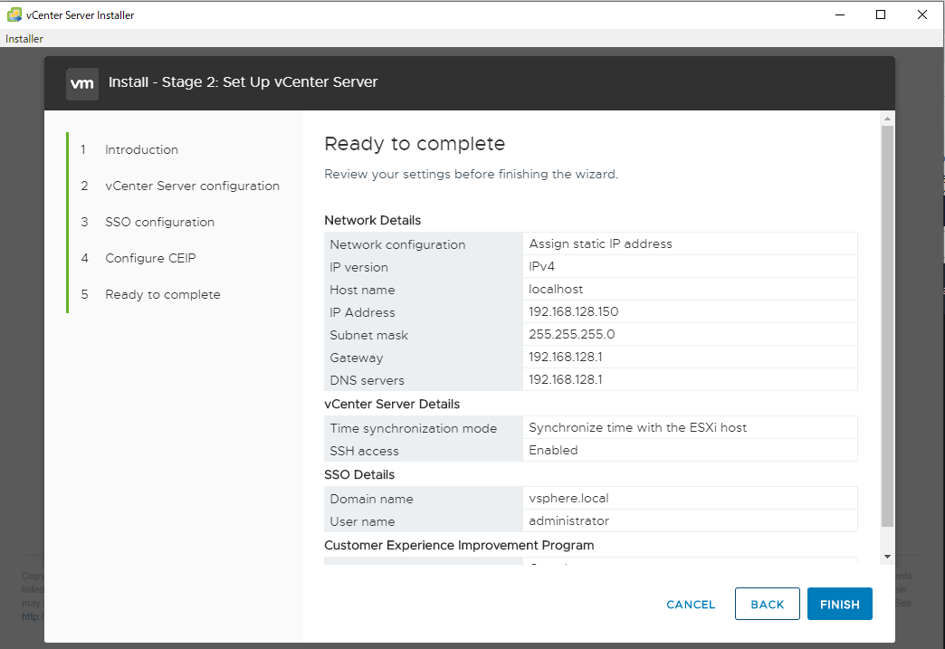Click the 'Ready to complete' page heading

(415, 143)
